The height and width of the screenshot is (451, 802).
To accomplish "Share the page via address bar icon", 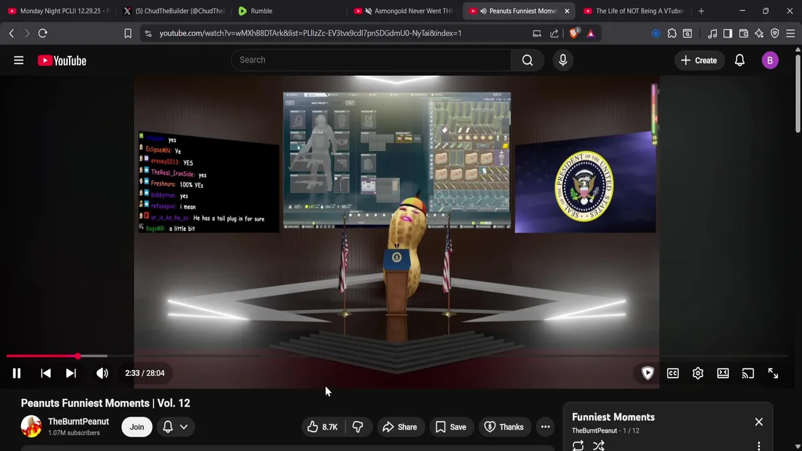I will 555,33.
